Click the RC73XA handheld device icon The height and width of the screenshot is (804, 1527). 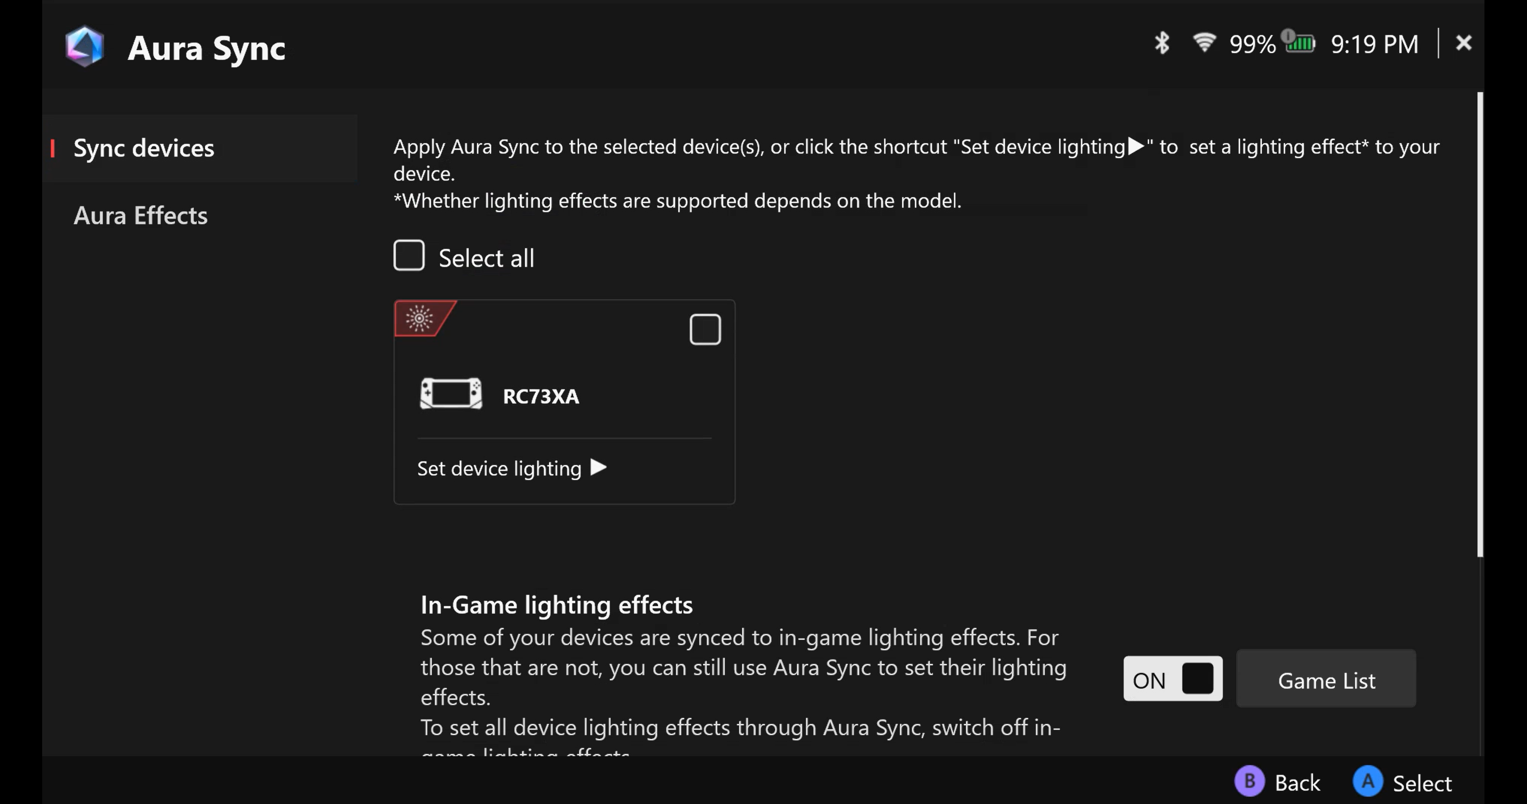pos(451,394)
